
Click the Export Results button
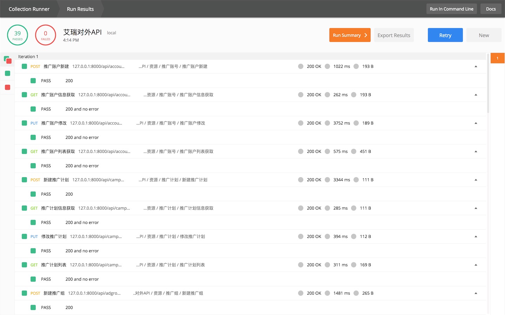[394, 35]
